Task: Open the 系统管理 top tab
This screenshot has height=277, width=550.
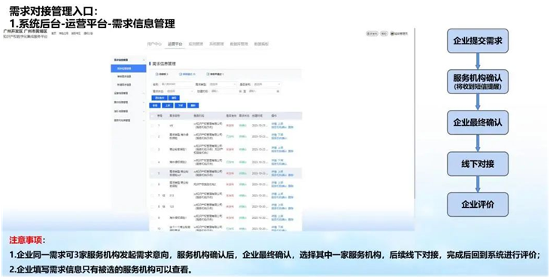Action: tap(217, 44)
